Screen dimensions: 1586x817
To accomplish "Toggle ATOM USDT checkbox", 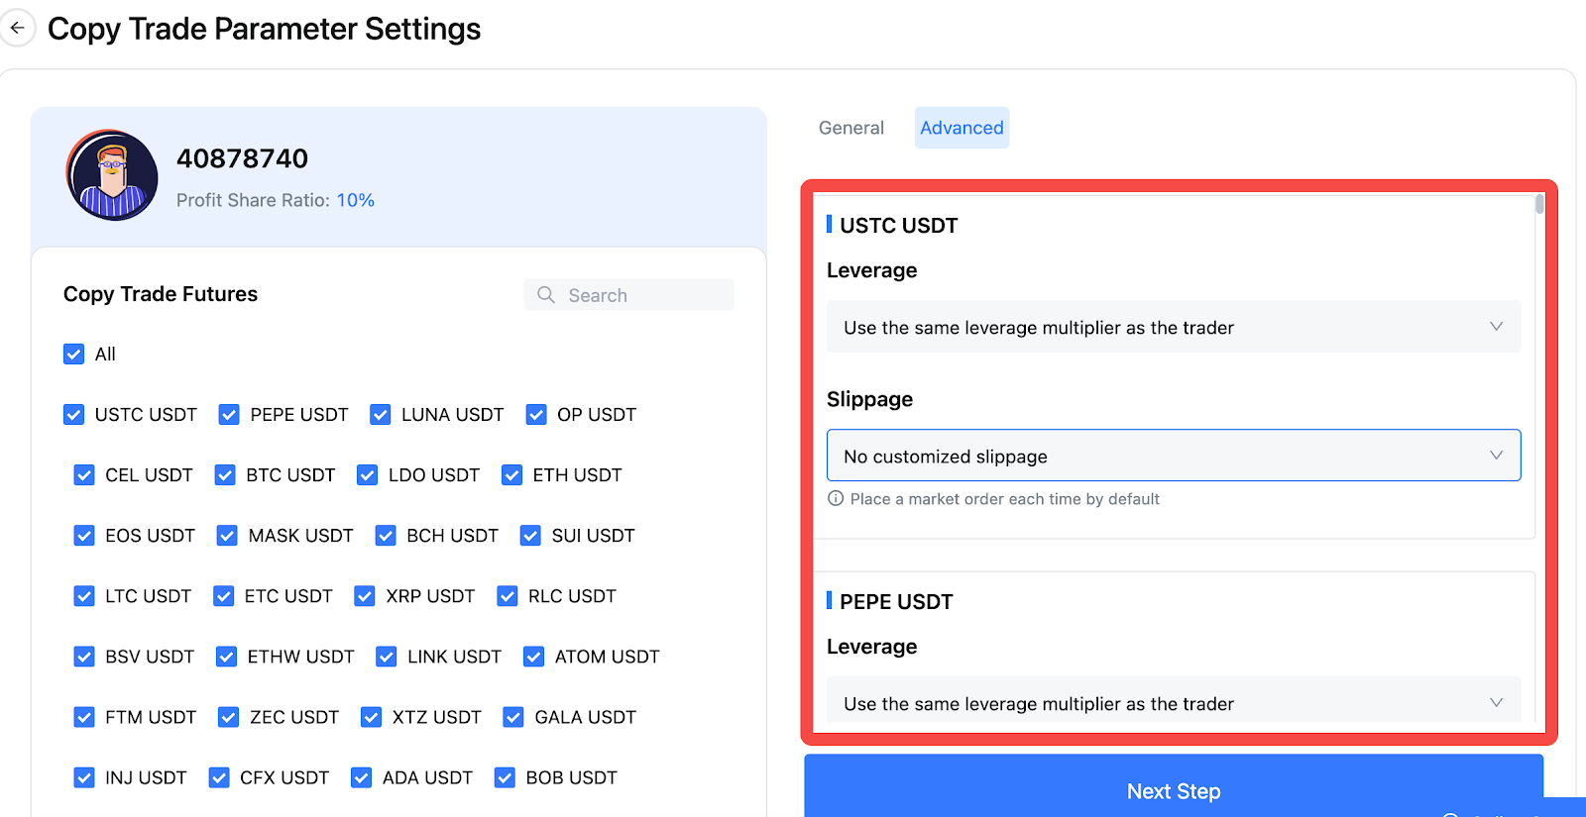I will [x=533, y=657].
